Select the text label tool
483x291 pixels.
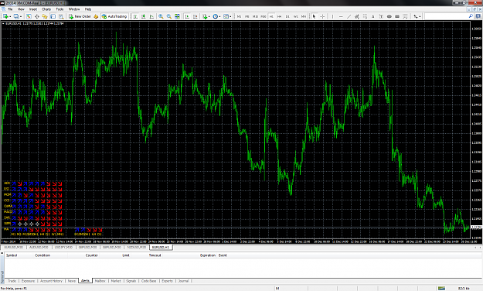(381, 16)
